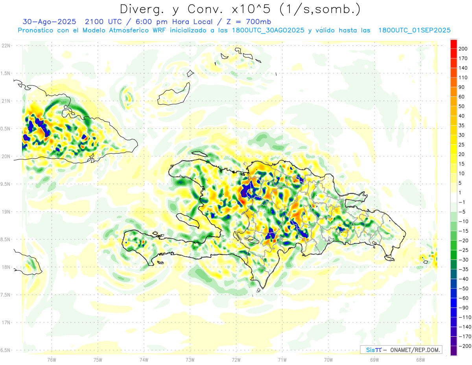Click the -170 value on the color scale
Image resolution: width=472 pixels, height=365 pixels.
[x=465, y=336]
